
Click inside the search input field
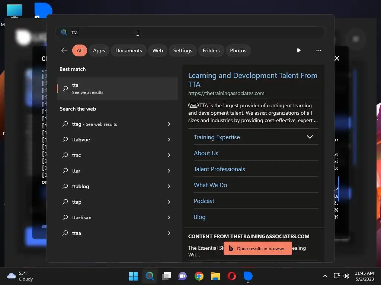point(190,32)
